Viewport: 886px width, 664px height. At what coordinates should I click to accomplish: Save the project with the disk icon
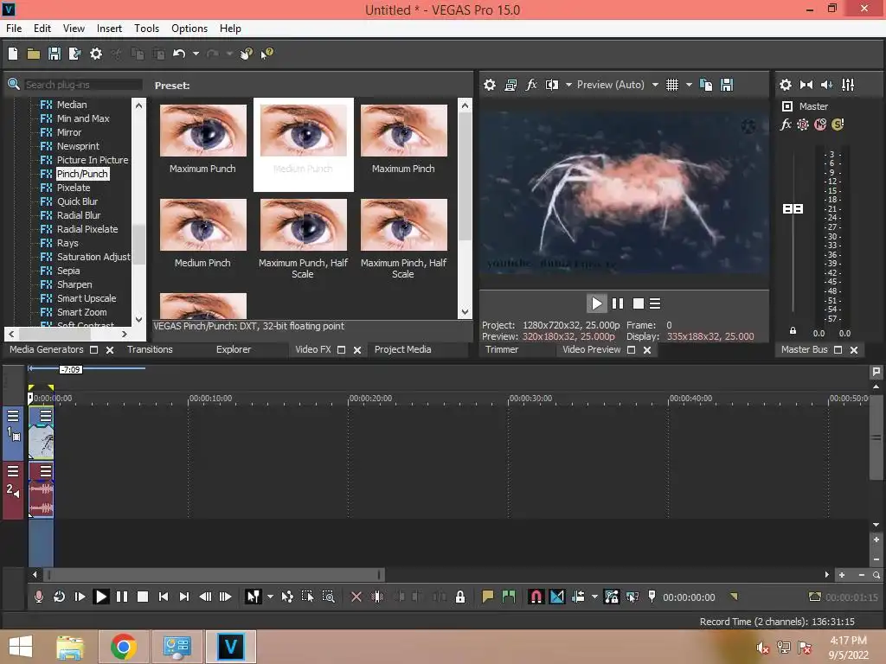(55, 54)
